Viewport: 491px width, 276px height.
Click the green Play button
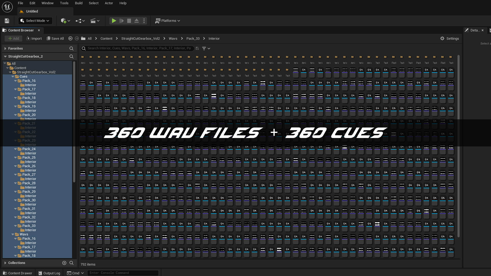(x=114, y=21)
